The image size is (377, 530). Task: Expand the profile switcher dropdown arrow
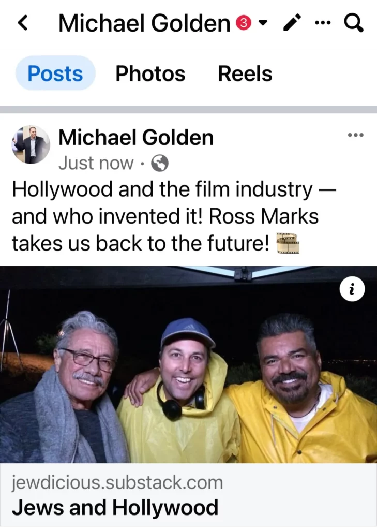[x=263, y=23]
